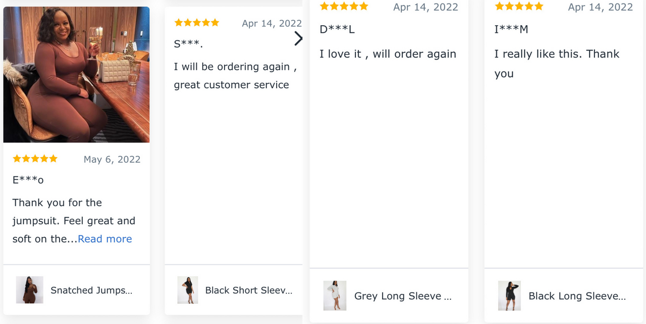This screenshot has width=646, height=324.
Task: Open the Black Short Sleev... product link
Action: (x=249, y=290)
